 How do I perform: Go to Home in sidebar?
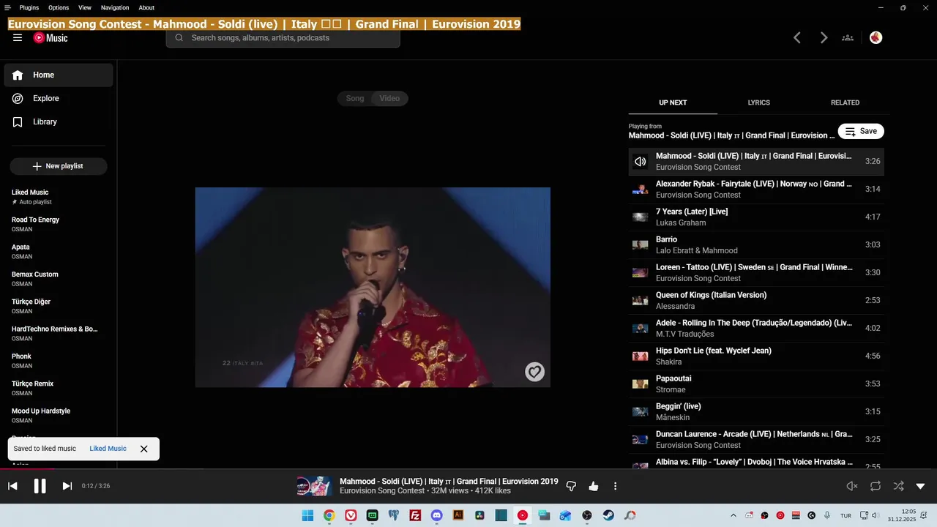pos(59,75)
